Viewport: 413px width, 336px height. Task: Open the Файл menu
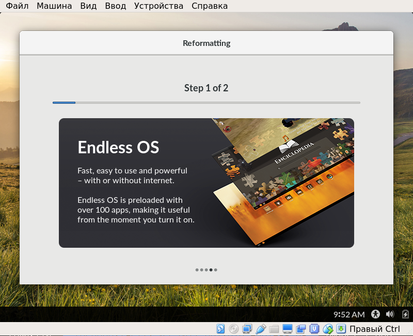[17, 6]
